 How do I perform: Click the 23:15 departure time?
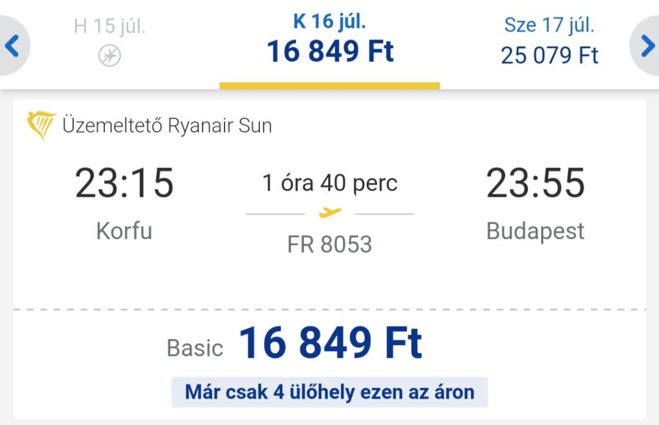(x=124, y=183)
